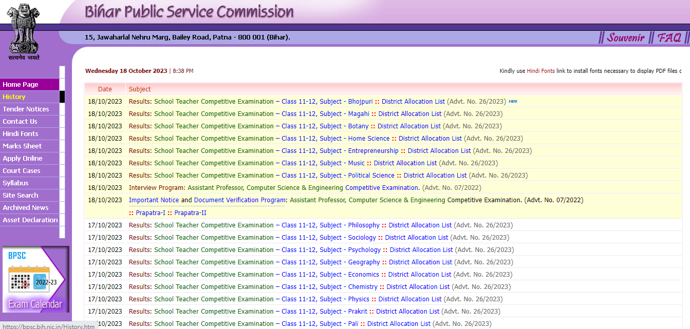Open the Syllabus page from the sidebar

[x=30, y=183]
